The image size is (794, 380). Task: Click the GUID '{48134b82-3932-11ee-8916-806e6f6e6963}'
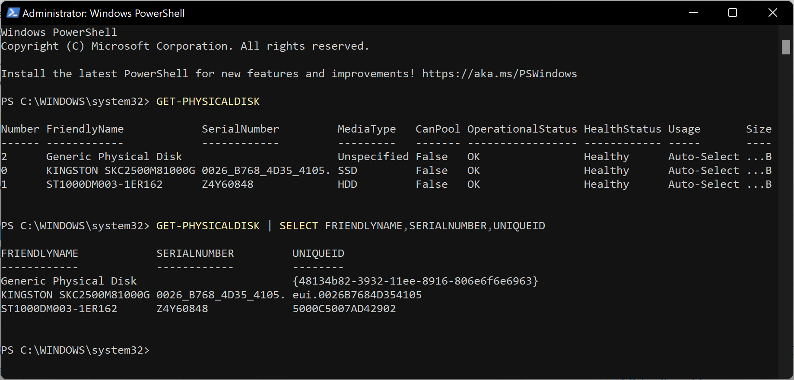pos(416,281)
